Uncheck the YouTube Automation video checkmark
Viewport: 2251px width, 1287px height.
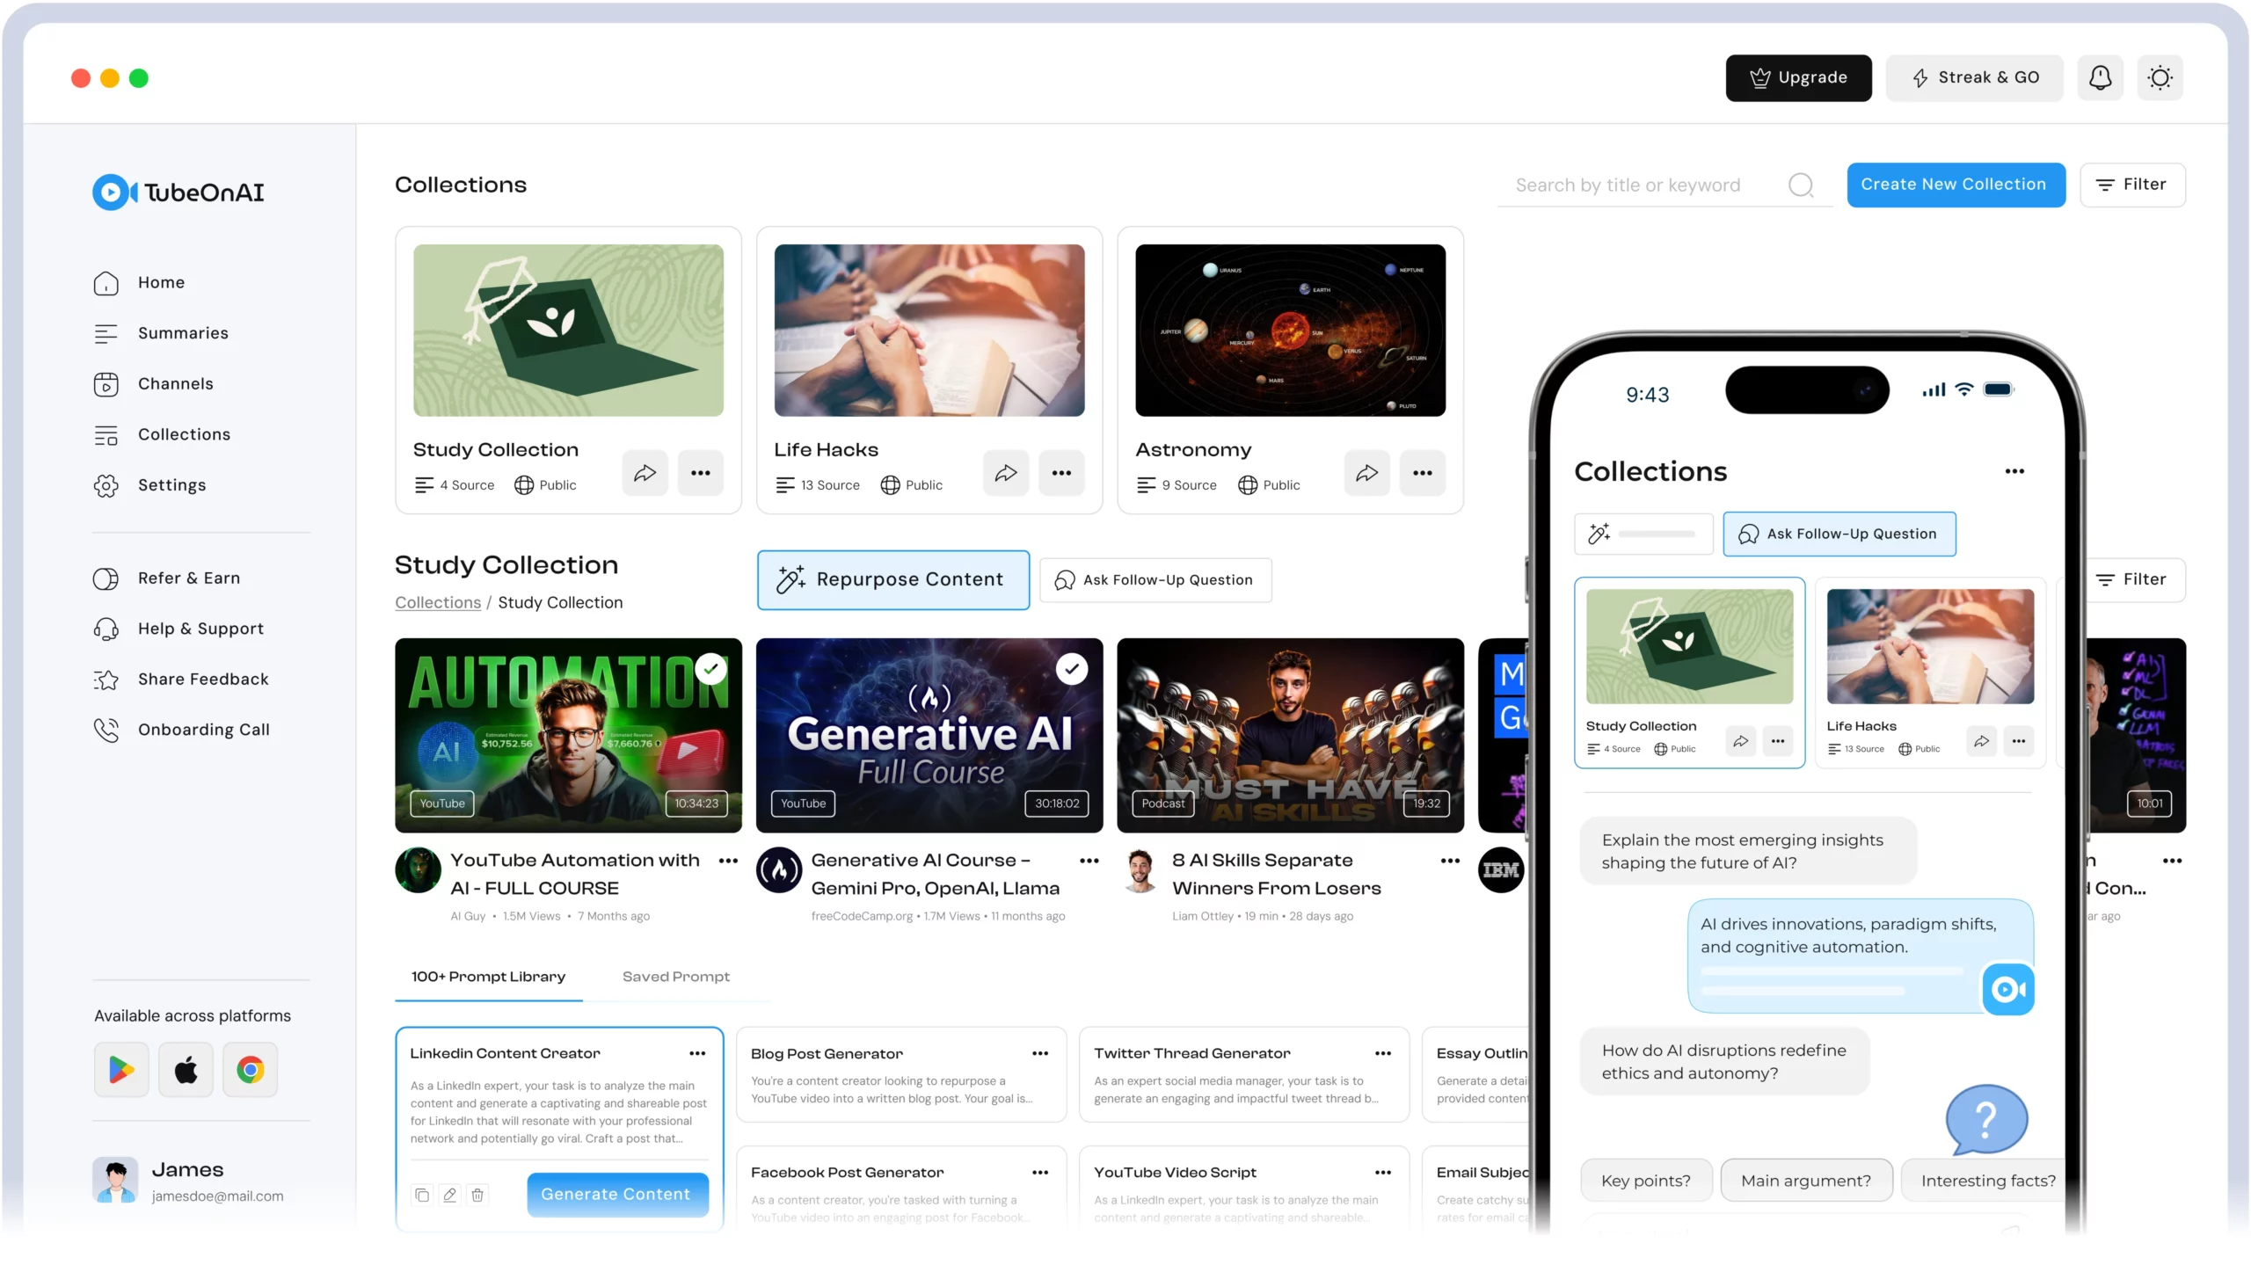[x=710, y=669]
